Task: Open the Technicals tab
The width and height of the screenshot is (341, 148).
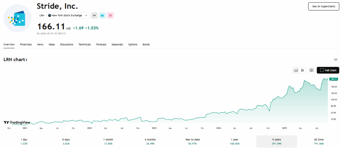Action: (85, 44)
